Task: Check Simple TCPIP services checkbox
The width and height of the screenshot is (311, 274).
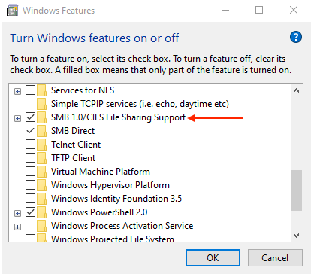Action: click(x=30, y=103)
